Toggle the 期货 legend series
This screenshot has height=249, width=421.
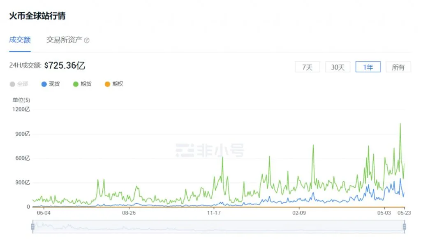82,84
